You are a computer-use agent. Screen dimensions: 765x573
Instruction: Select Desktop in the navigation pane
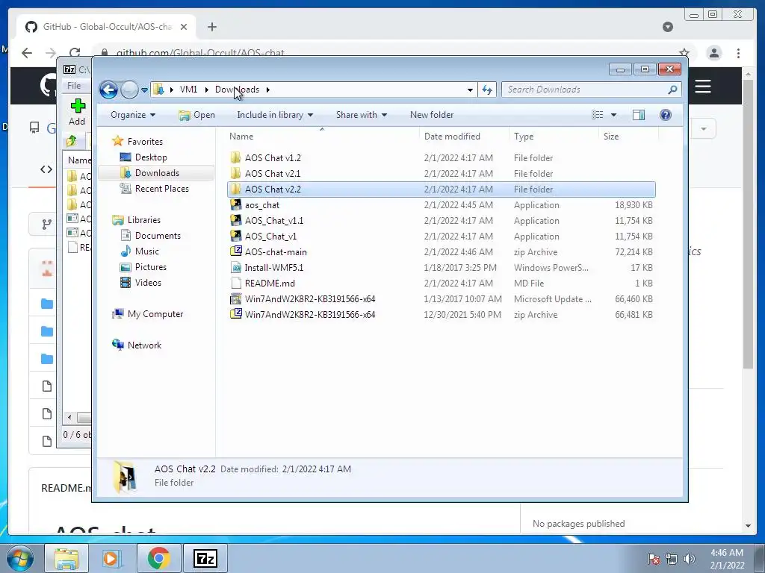click(x=151, y=157)
